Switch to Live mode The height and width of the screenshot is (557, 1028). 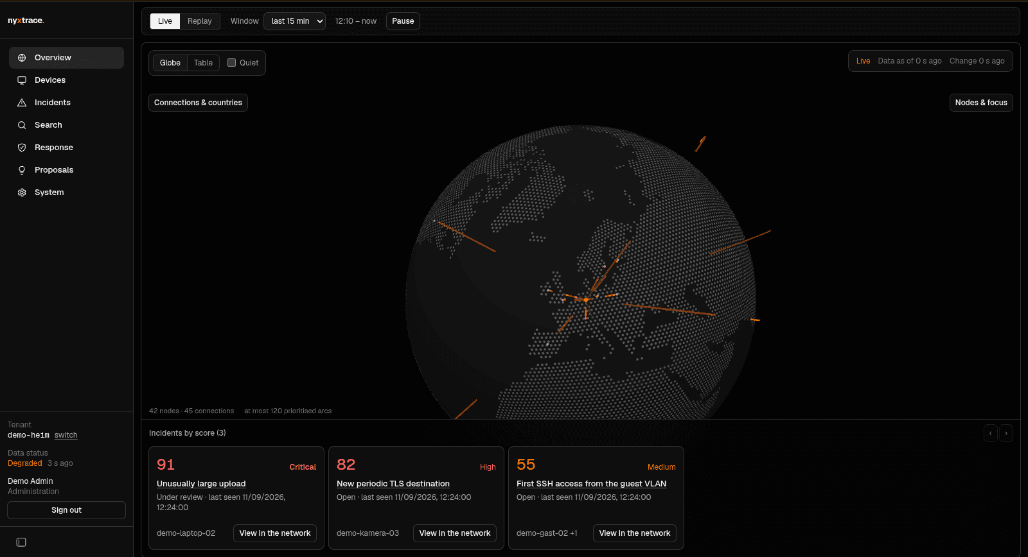pos(165,21)
